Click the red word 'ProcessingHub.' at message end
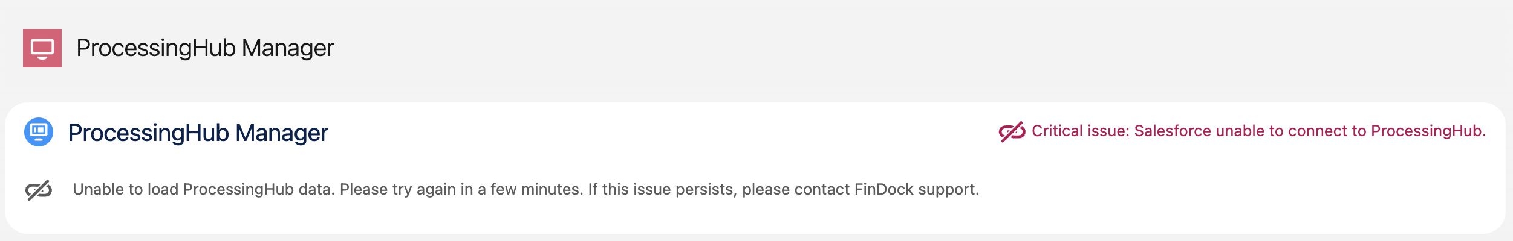This screenshot has width=1513, height=241. [x=1428, y=131]
